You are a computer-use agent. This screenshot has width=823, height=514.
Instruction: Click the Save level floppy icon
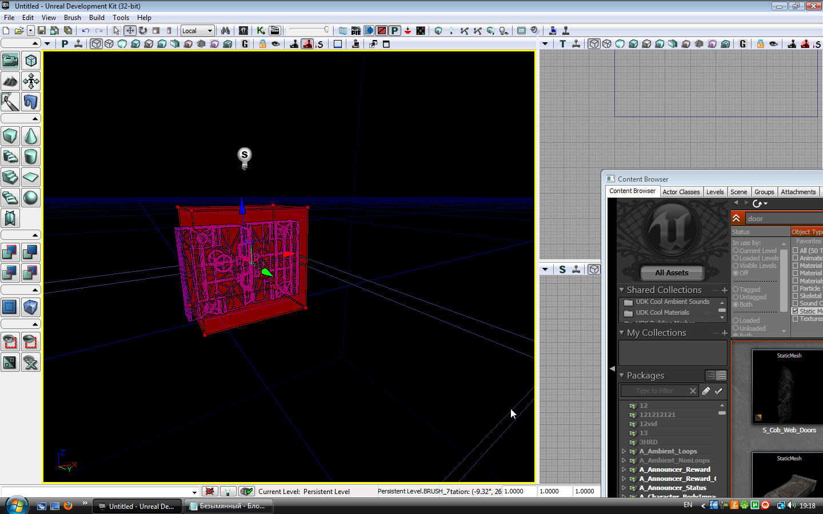pos(42,31)
